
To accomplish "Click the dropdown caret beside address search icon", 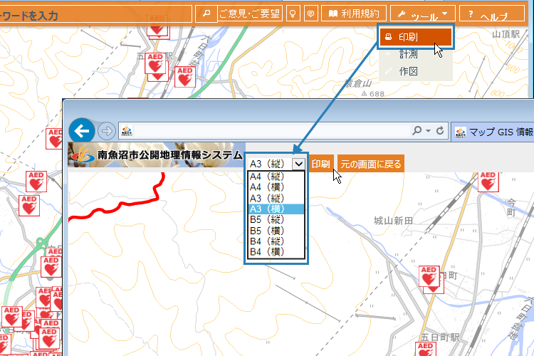I will pyautogui.click(x=428, y=131).
